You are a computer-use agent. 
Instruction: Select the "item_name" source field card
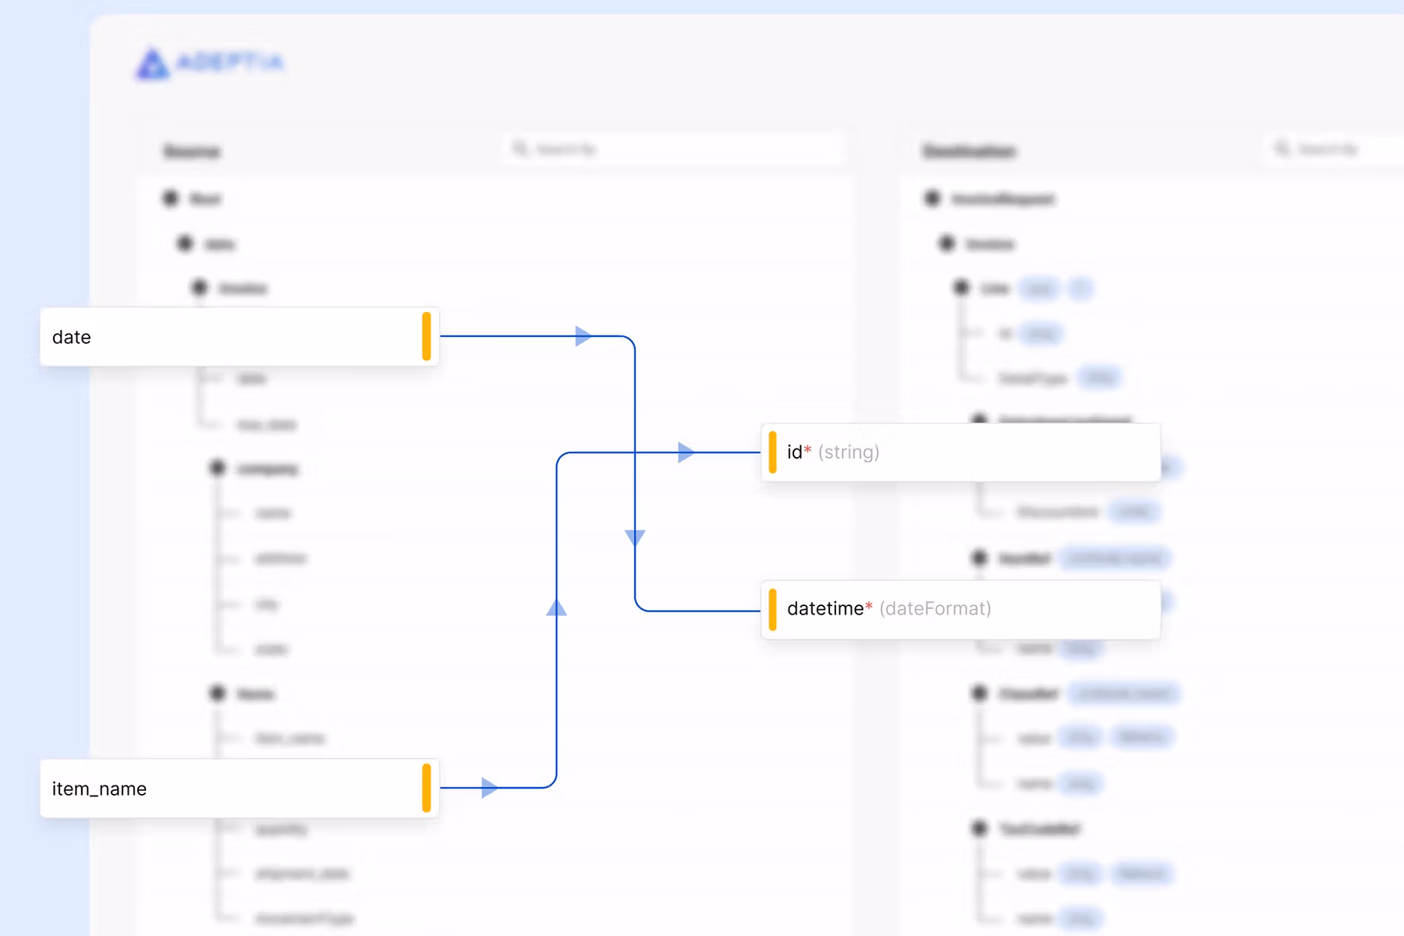[x=239, y=789]
